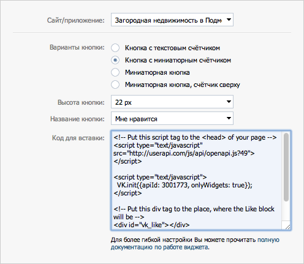
Task: Open the Название кнопки dropdown
Action: pyautogui.click(x=172, y=118)
